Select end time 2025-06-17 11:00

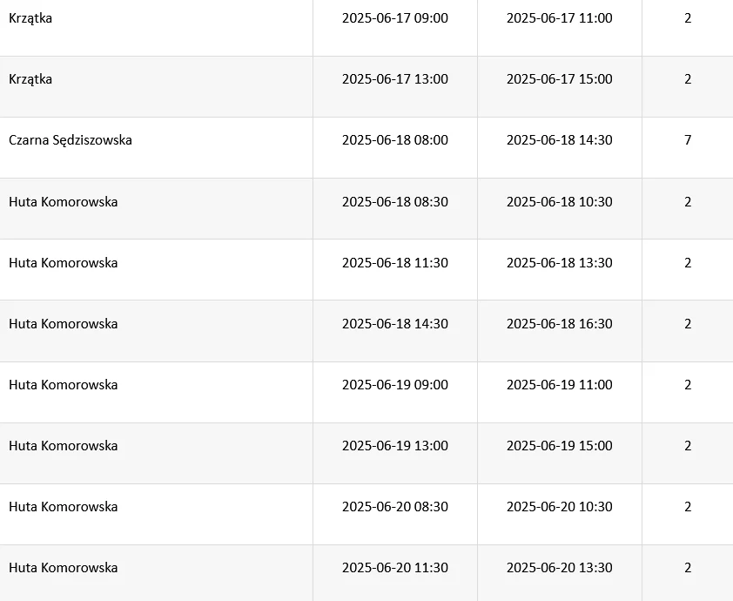click(560, 17)
